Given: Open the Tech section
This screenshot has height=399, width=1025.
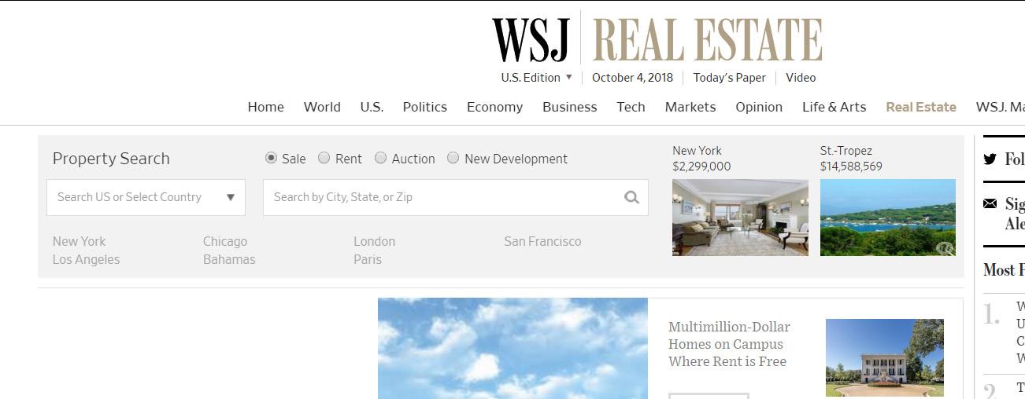Looking at the screenshot, I should tap(631, 107).
